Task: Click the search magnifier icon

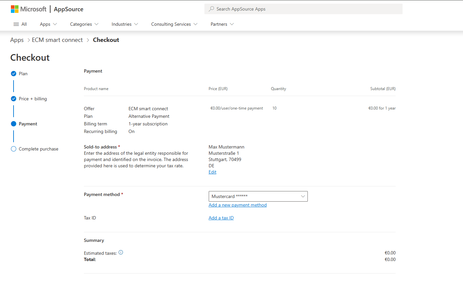Action: point(211,9)
